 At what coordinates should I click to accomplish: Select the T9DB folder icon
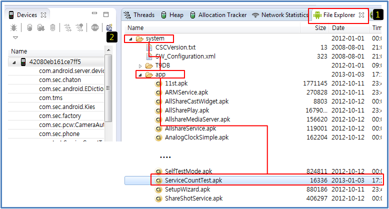tap(149, 65)
